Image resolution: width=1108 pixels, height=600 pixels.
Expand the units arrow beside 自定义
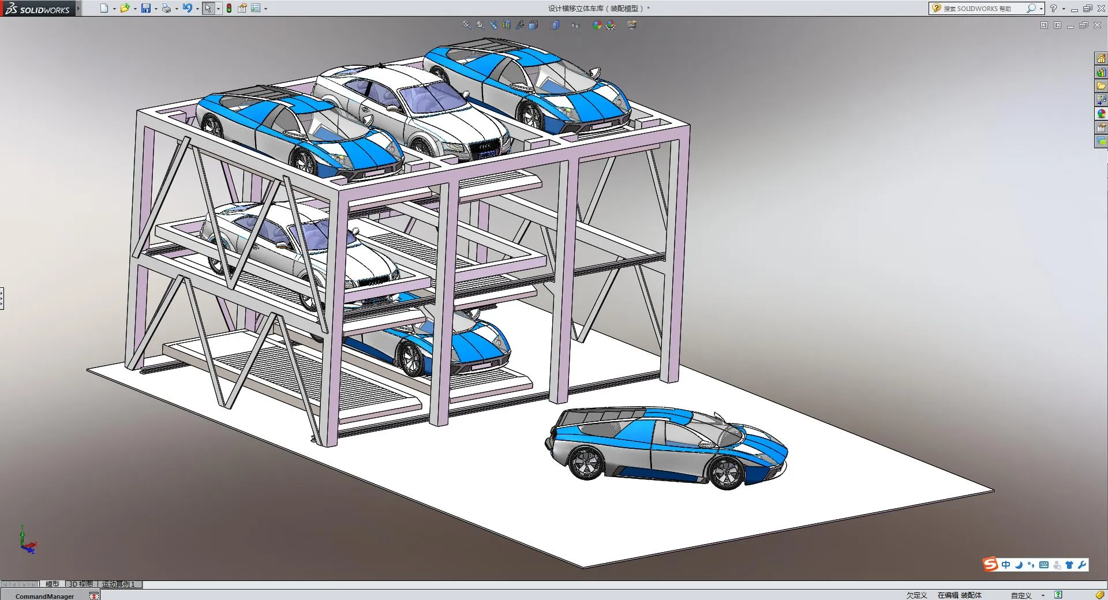click(1043, 595)
